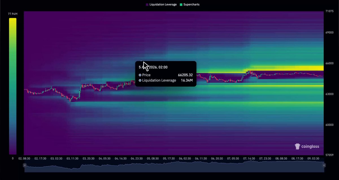Click the 66000 price axis label
The width and height of the screenshot is (339, 180).
(x=329, y=63)
